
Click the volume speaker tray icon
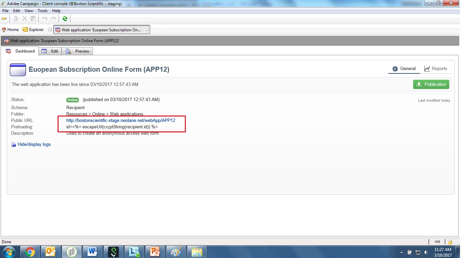(426, 252)
